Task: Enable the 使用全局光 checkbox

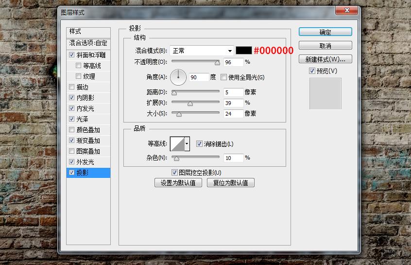Action: click(x=223, y=77)
